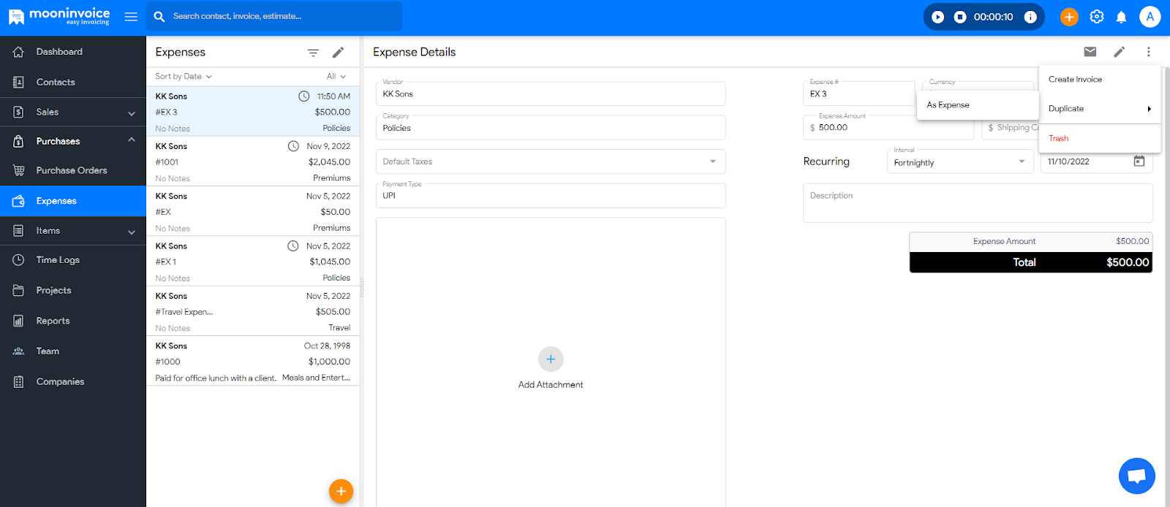Open the notifications bell
Viewport: 1170px width, 507px height.
point(1121,17)
